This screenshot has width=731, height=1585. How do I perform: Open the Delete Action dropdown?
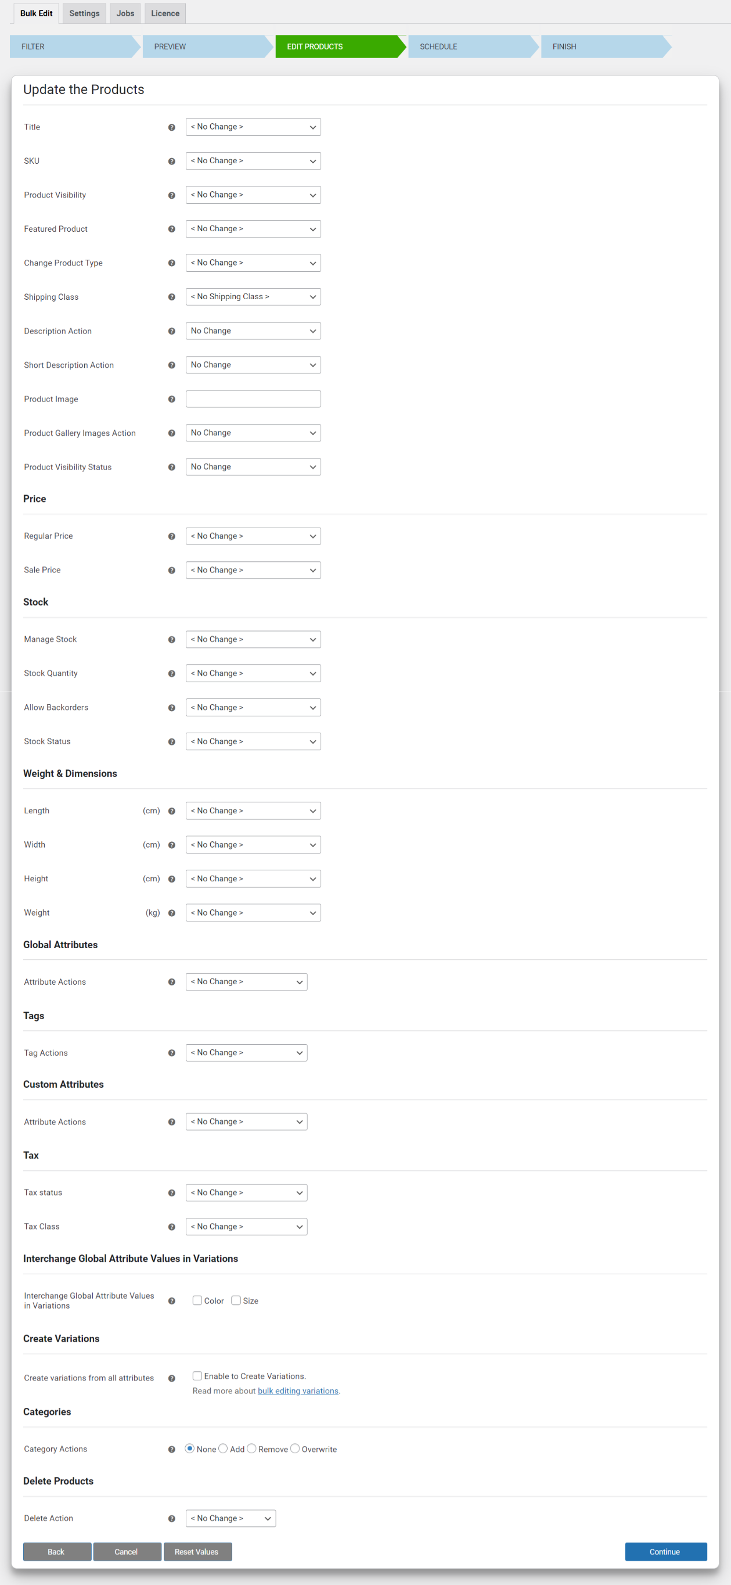pos(231,1519)
